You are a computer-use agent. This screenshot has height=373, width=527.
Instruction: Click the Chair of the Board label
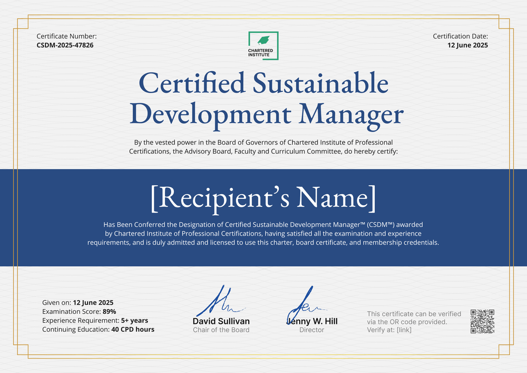pos(221,330)
